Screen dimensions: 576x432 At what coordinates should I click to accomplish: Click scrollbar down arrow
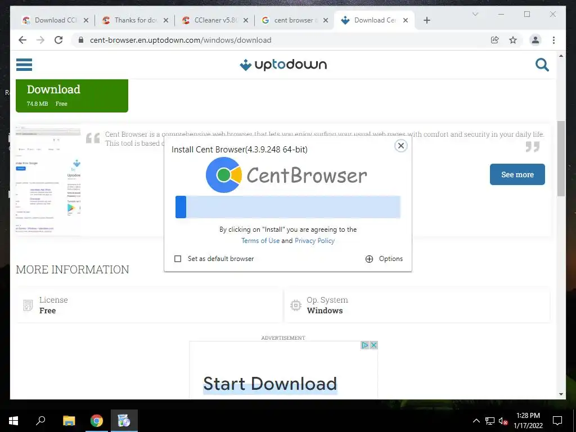[561, 394]
